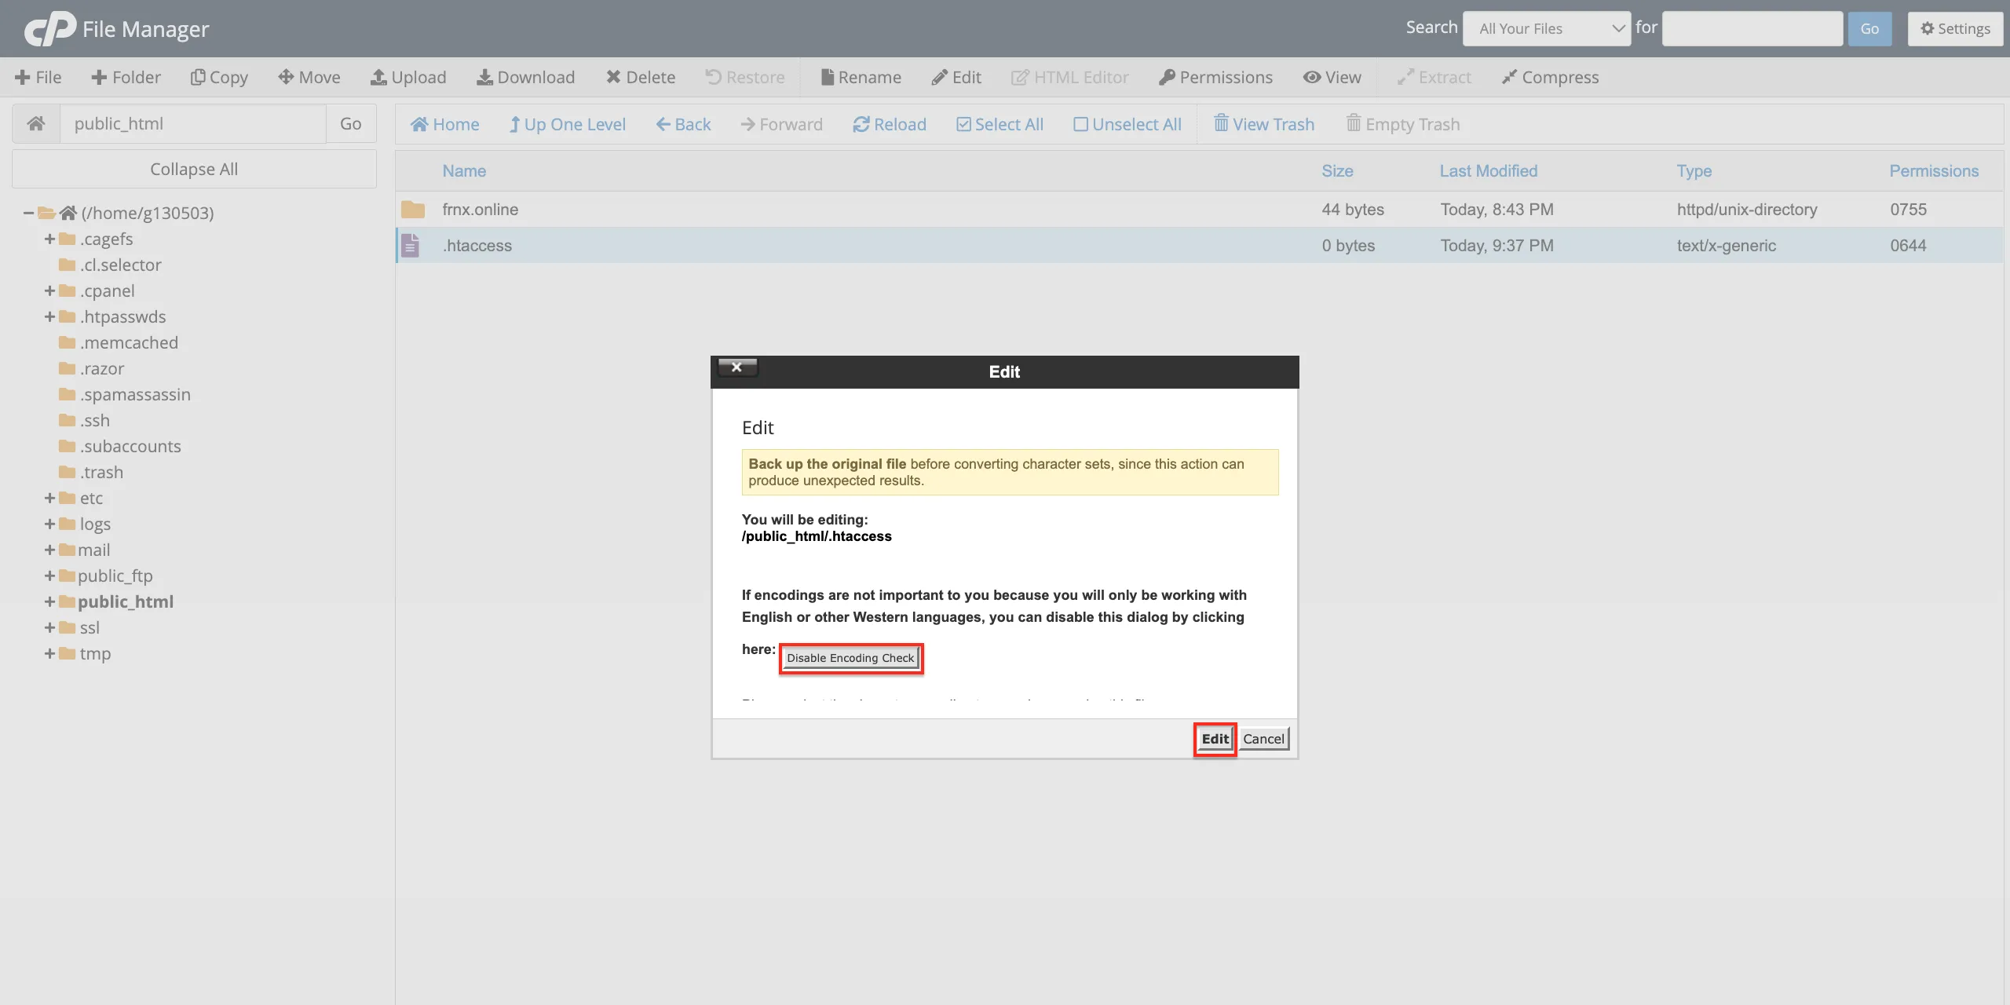Image resolution: width=2010 pixels, height=1005 pixels.
Task: Click Empty Trash
Action: tap(1403, 124)
